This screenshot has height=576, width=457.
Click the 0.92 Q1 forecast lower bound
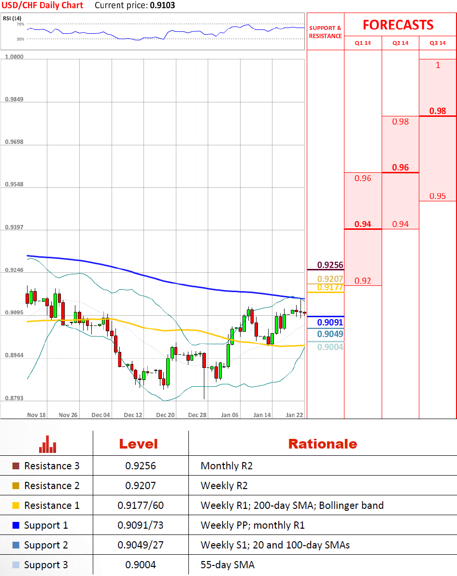(x=362, y=281)
